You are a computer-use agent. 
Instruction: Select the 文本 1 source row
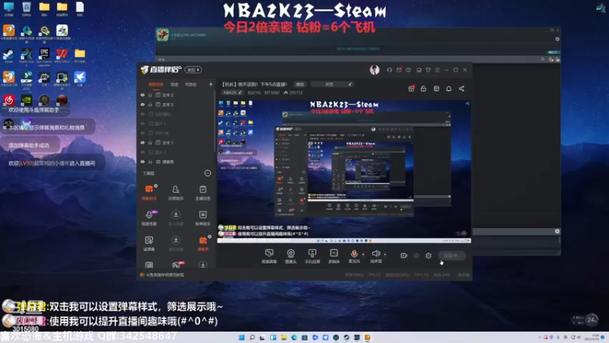pyautogui.click(x=176, y=143)
